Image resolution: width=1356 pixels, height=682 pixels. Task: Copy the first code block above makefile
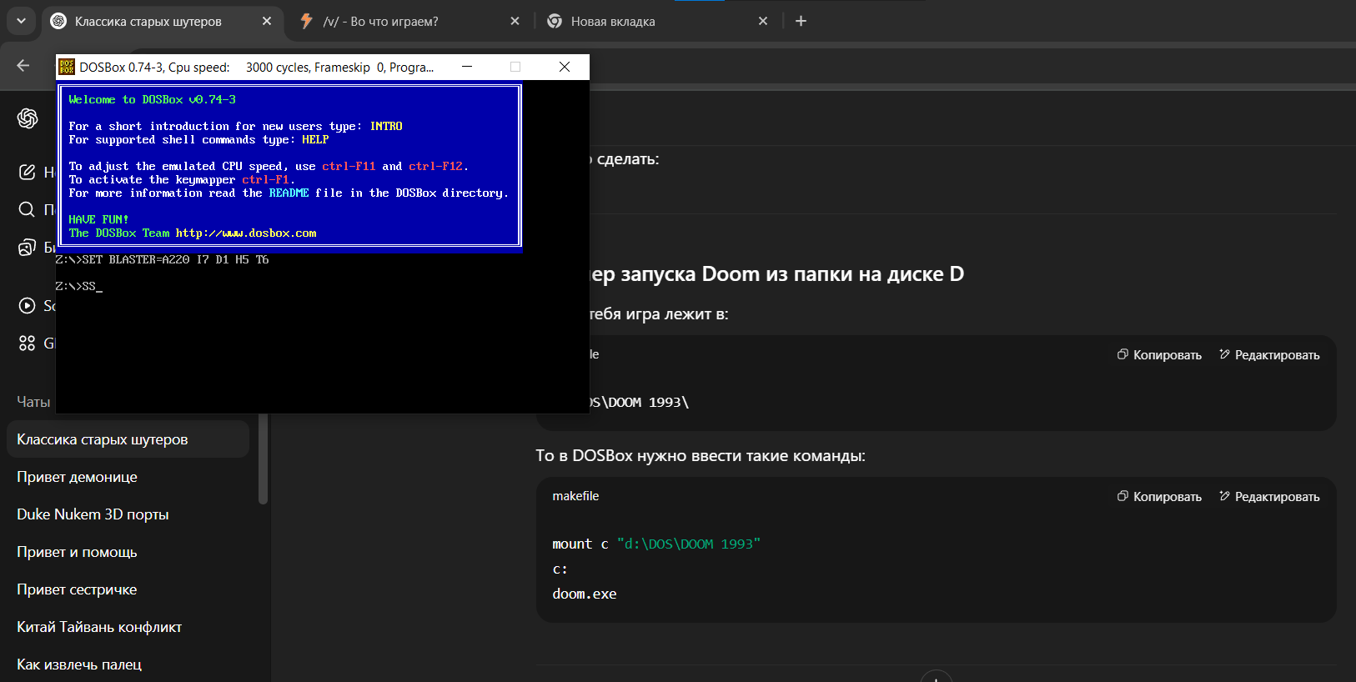1159,355
